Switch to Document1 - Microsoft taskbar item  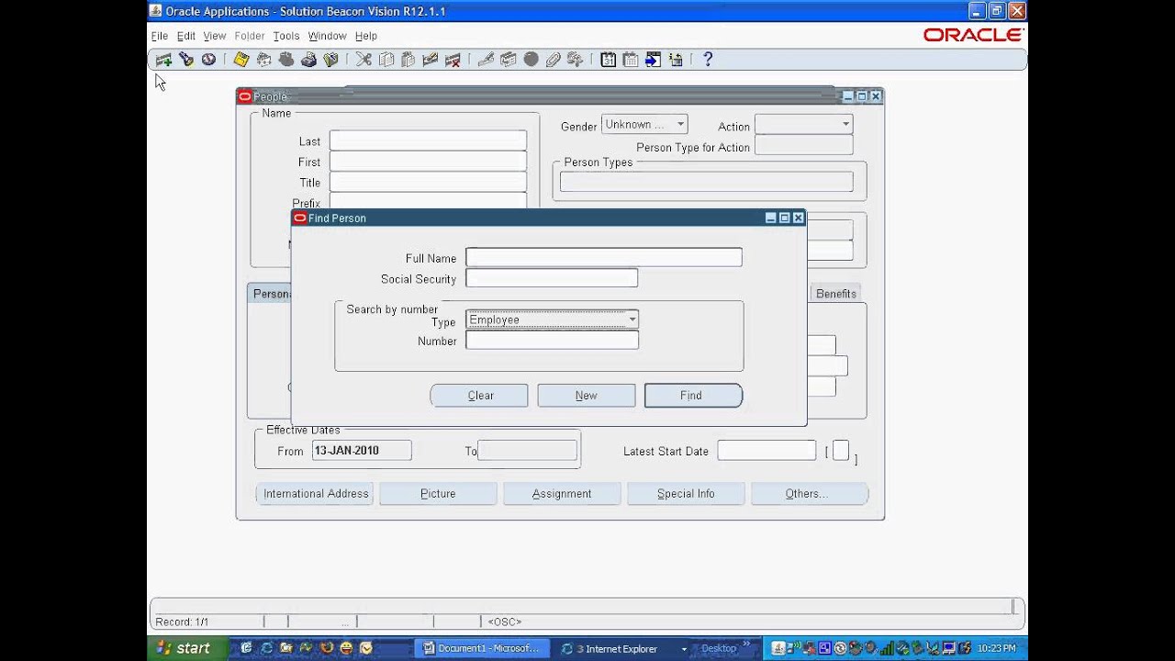482,648
